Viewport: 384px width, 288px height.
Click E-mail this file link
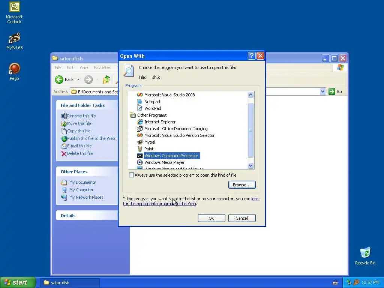tap(79, 146)
